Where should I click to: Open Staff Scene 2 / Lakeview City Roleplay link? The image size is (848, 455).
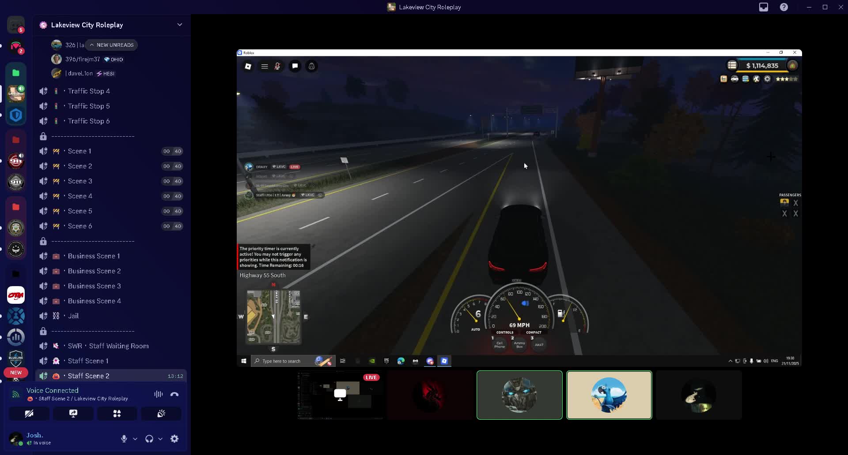point(83,399)
